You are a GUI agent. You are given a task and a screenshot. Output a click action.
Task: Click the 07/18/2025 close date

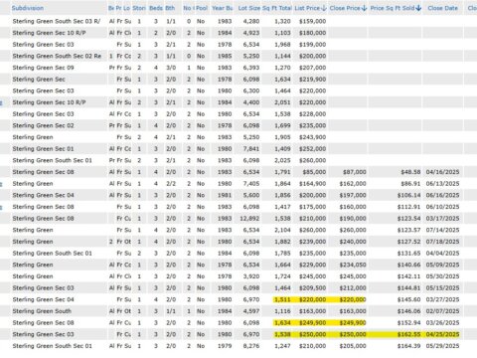coord(442,242)
